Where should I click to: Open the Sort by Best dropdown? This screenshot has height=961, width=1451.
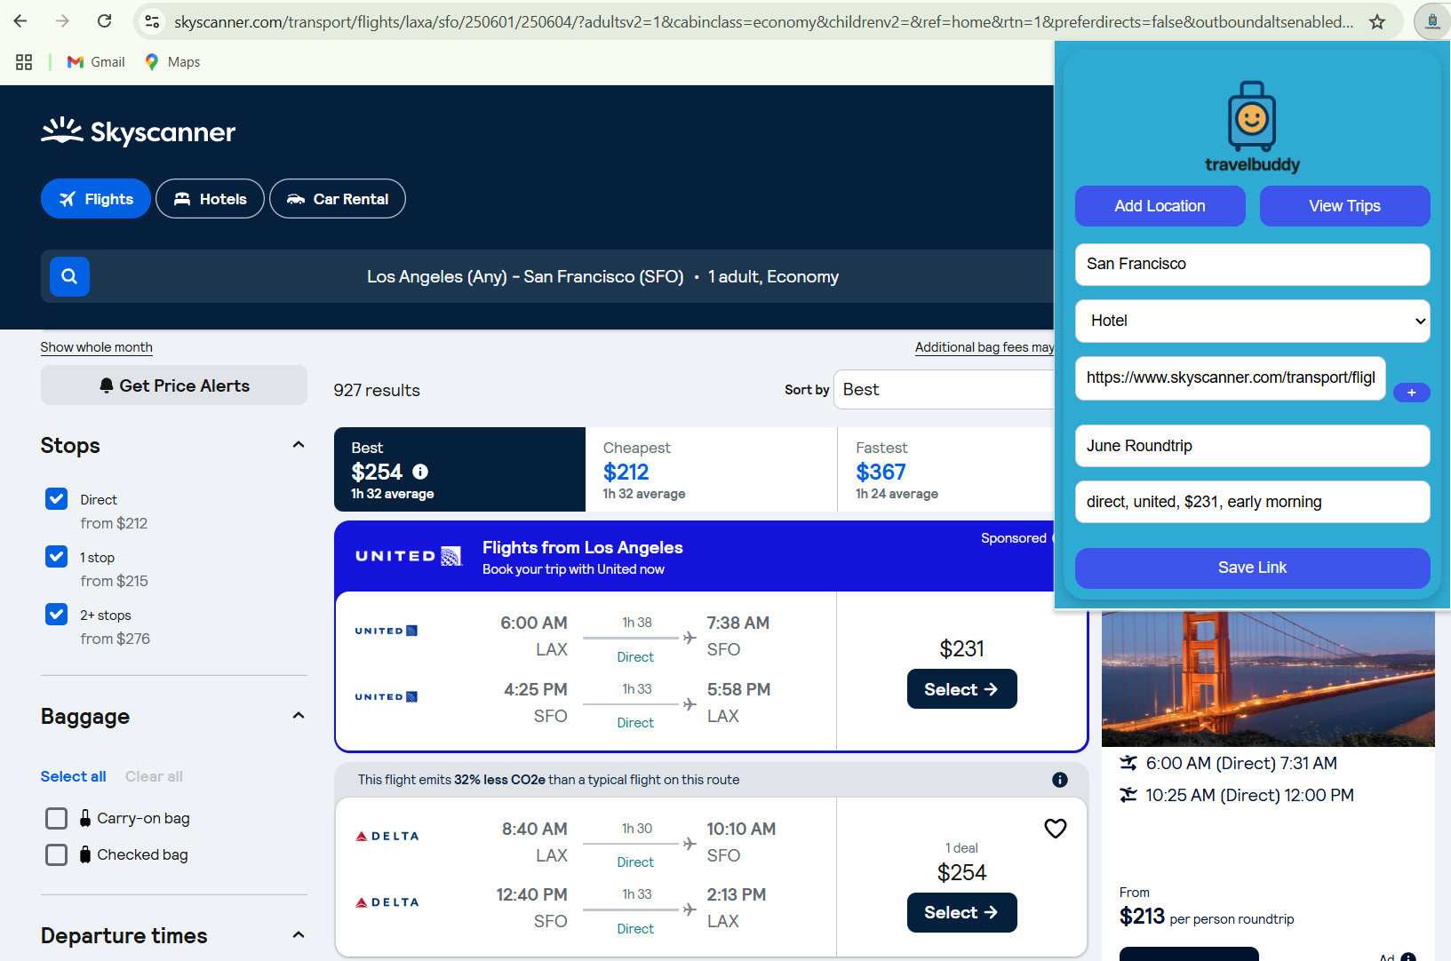pyautogui.click(x=944, y=390)
